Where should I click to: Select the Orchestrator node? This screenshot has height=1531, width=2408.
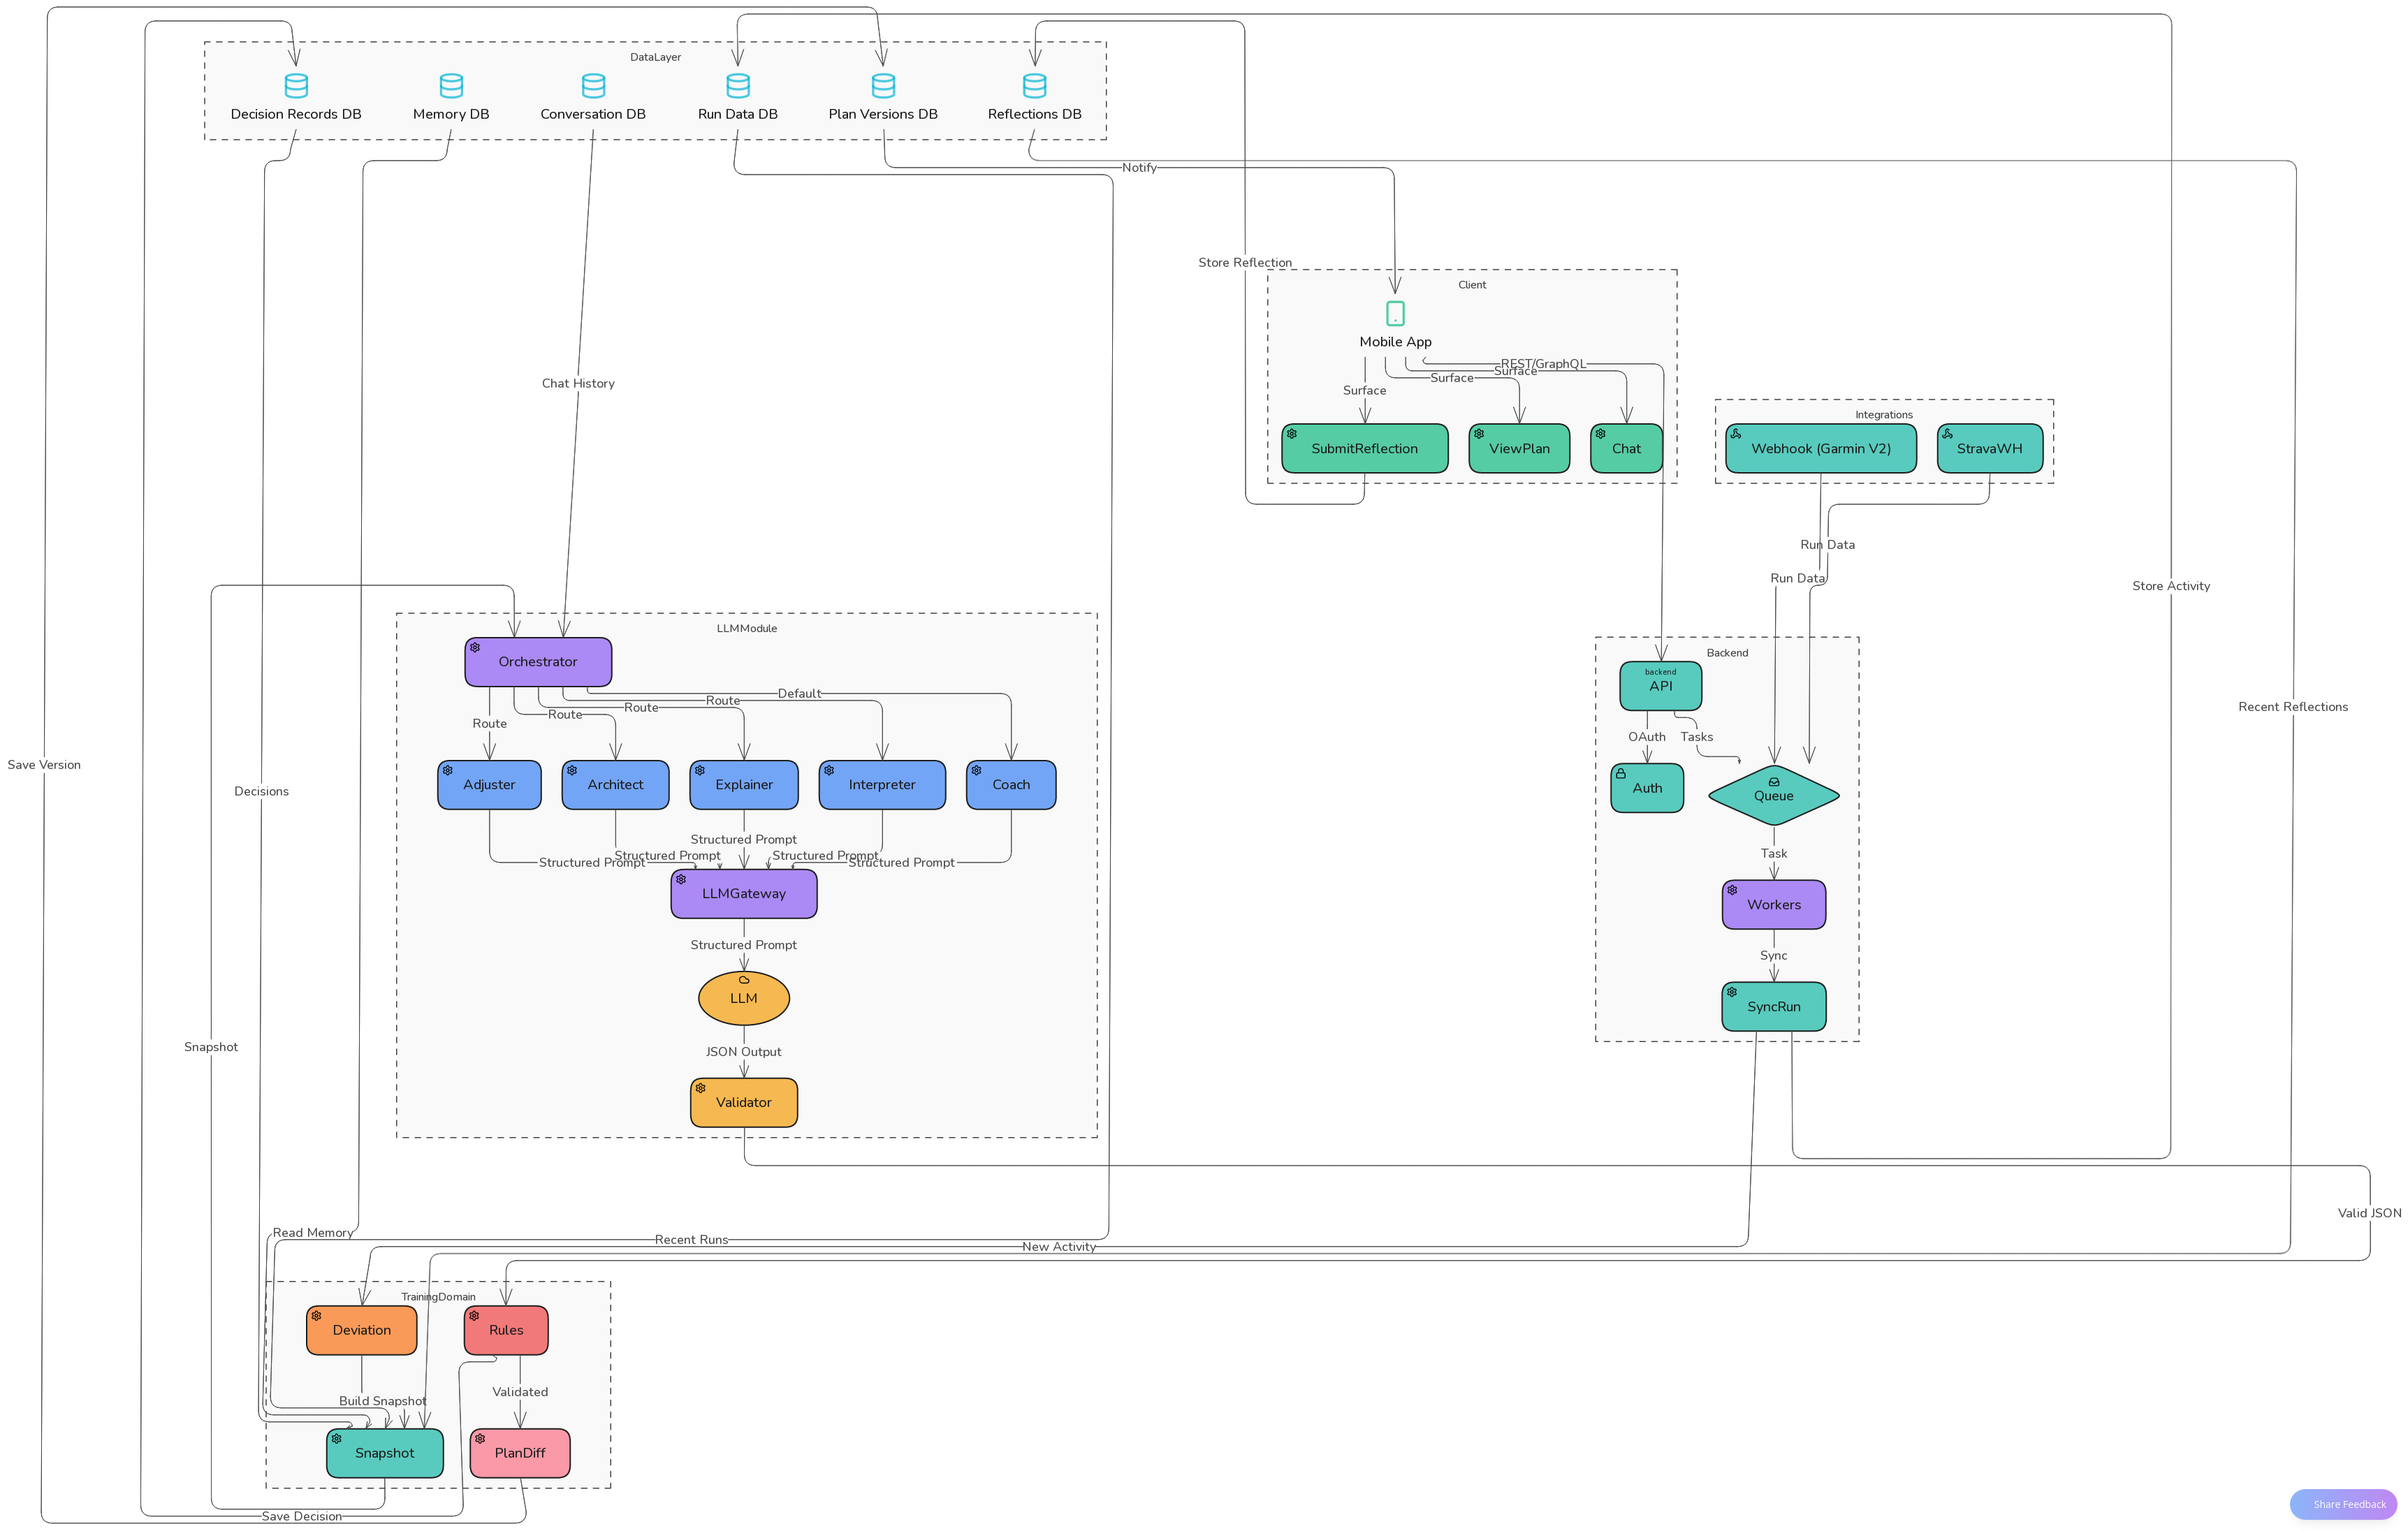pyautogui.click(x=538, y=662)
